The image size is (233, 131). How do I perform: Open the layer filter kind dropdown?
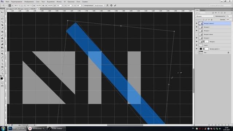201,13
